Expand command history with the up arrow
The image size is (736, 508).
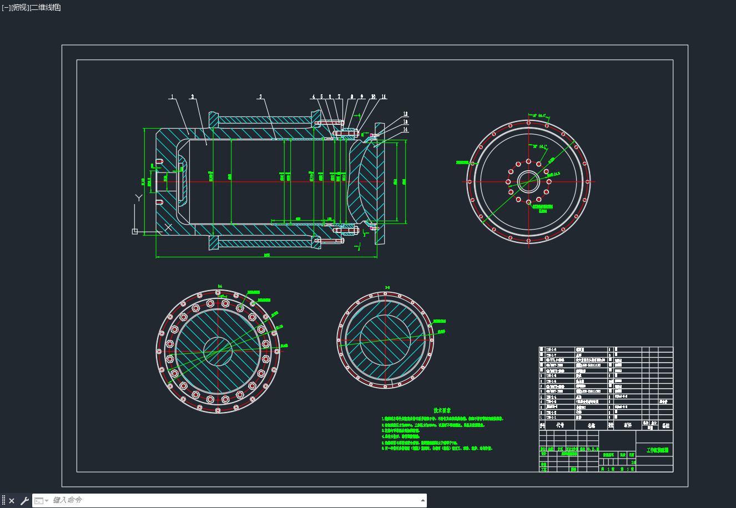point(423,500)
